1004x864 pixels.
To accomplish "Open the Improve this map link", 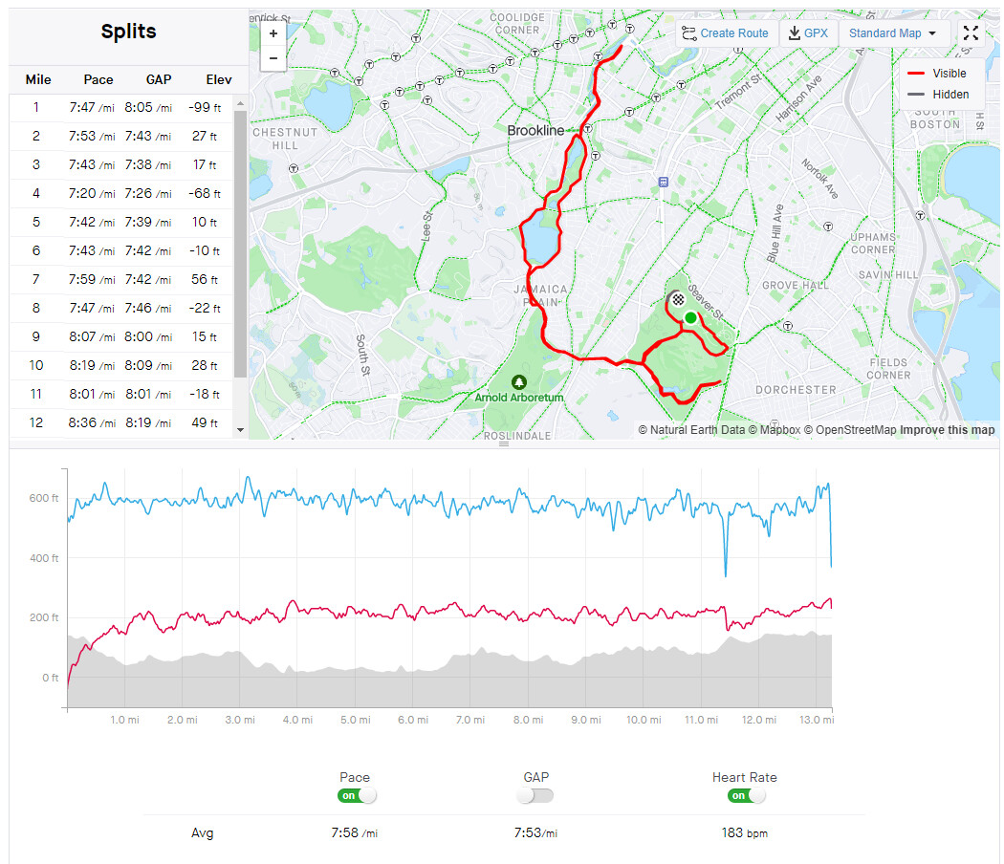I will (x=947, y=430).
